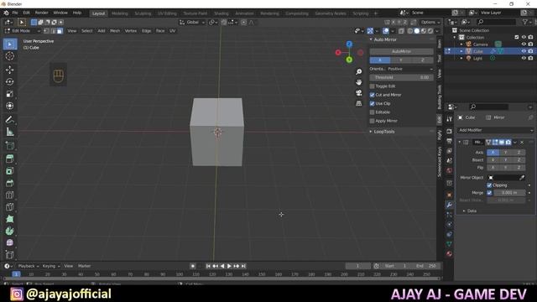Select the Move tool

tap(9, 70)
